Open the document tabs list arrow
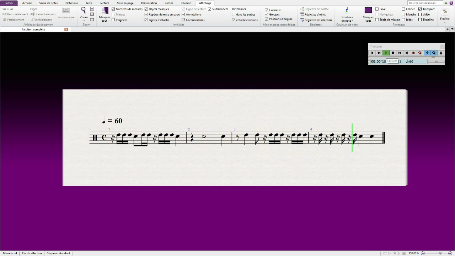The image size is (455, 256). coord(452,29)
